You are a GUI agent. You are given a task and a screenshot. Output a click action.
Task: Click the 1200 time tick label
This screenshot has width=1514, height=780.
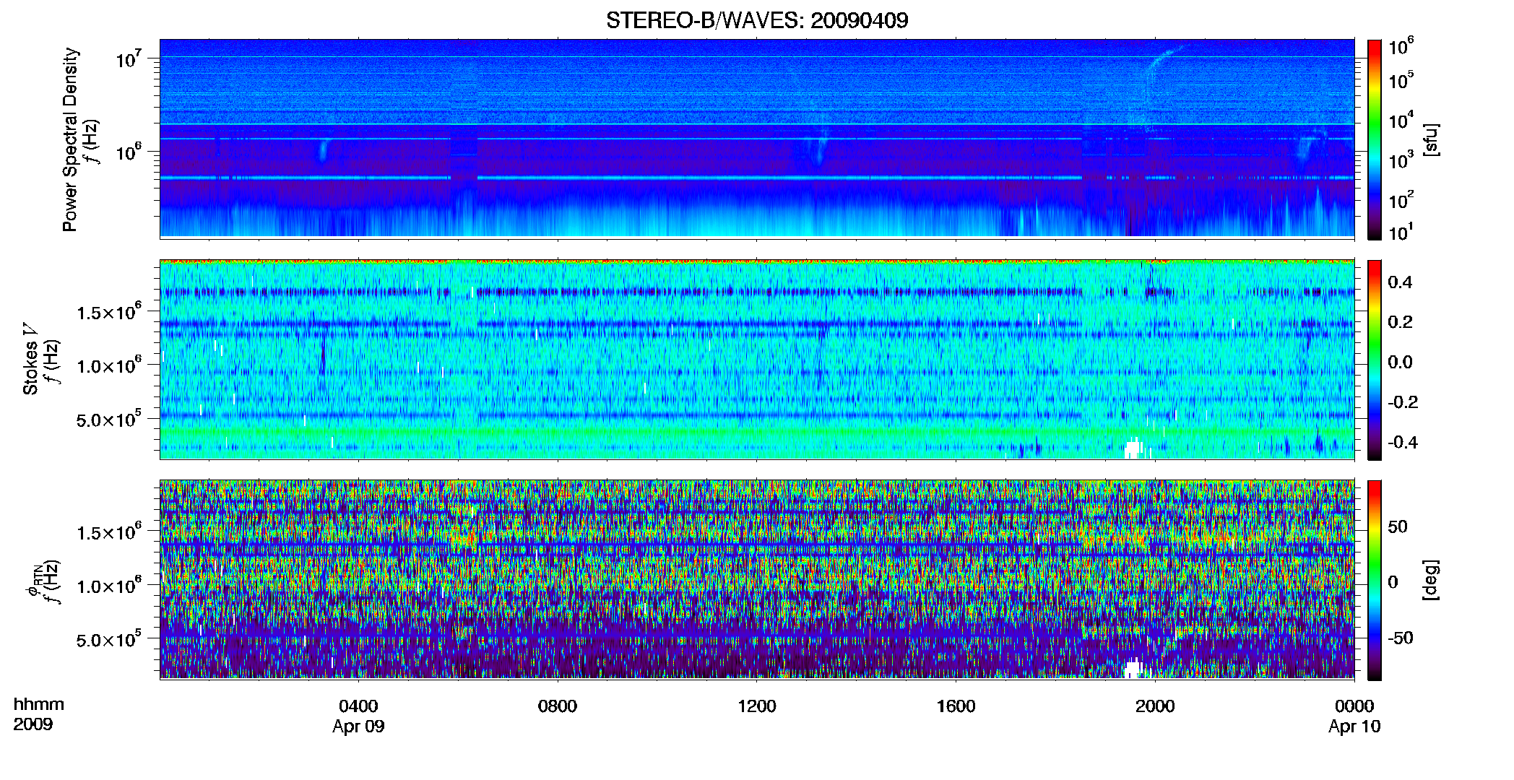pyautogui.click(x=756, y=706)
